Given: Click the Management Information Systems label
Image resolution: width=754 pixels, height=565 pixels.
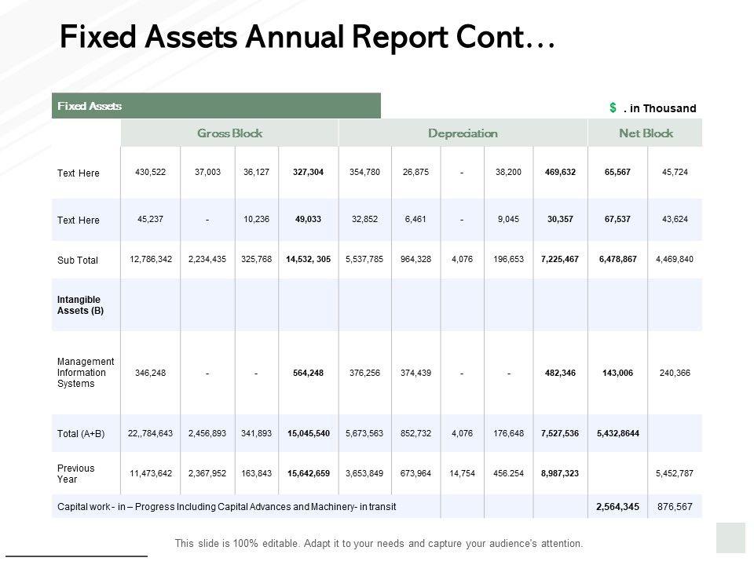Looking at the screenshot, I should point(86,373).
